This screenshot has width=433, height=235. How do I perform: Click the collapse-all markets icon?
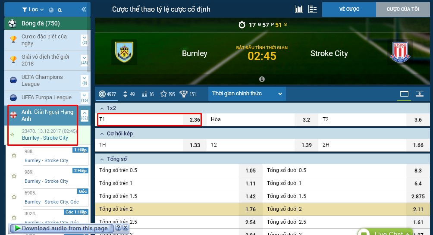(x=420, y=94)
